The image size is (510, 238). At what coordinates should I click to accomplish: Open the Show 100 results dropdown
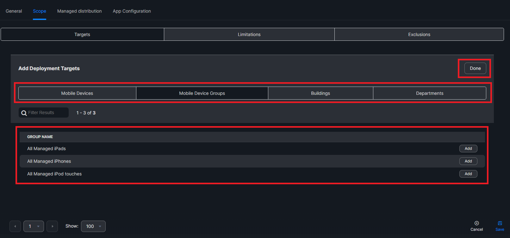(x=93, y=226)
